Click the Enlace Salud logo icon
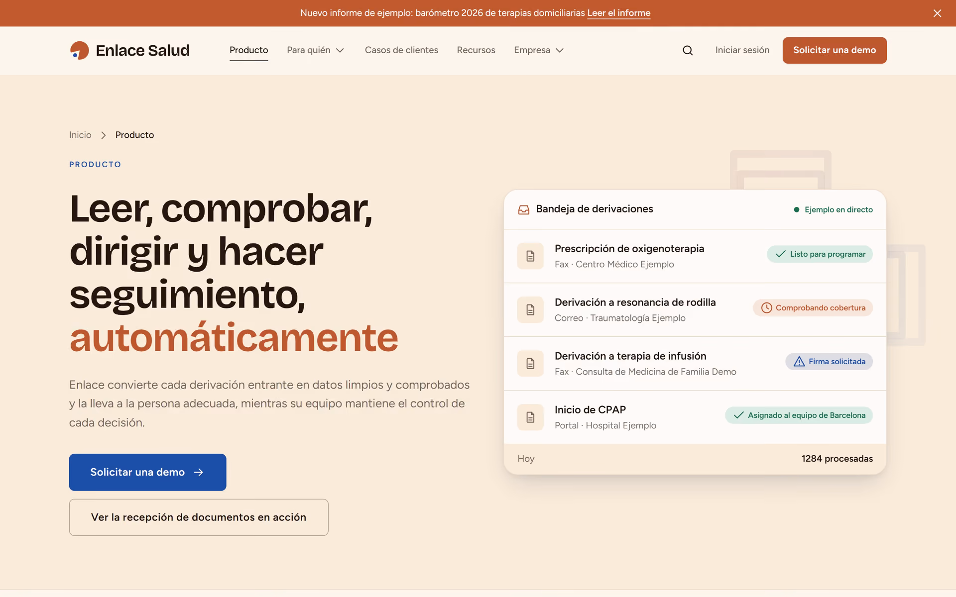 point(79,50)
